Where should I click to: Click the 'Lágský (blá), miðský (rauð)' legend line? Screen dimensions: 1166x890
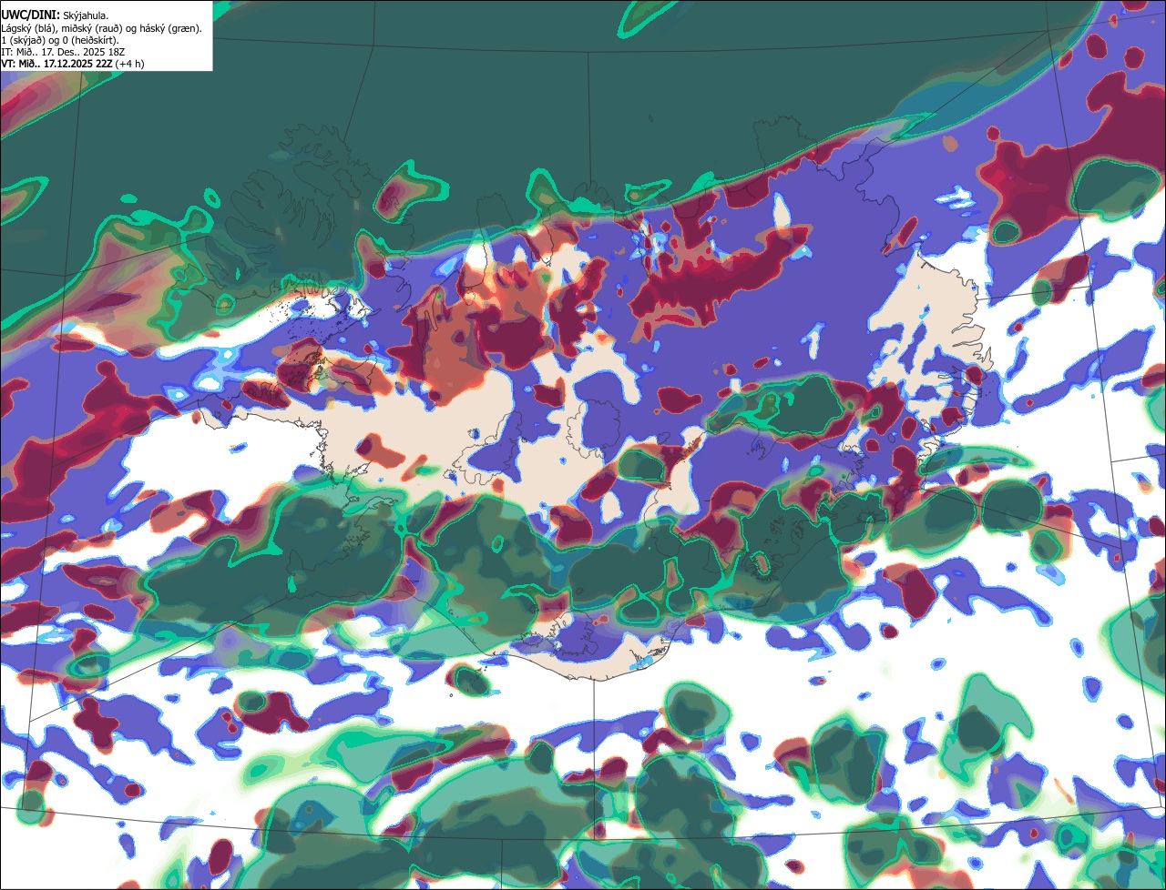(x=102, y=27)
